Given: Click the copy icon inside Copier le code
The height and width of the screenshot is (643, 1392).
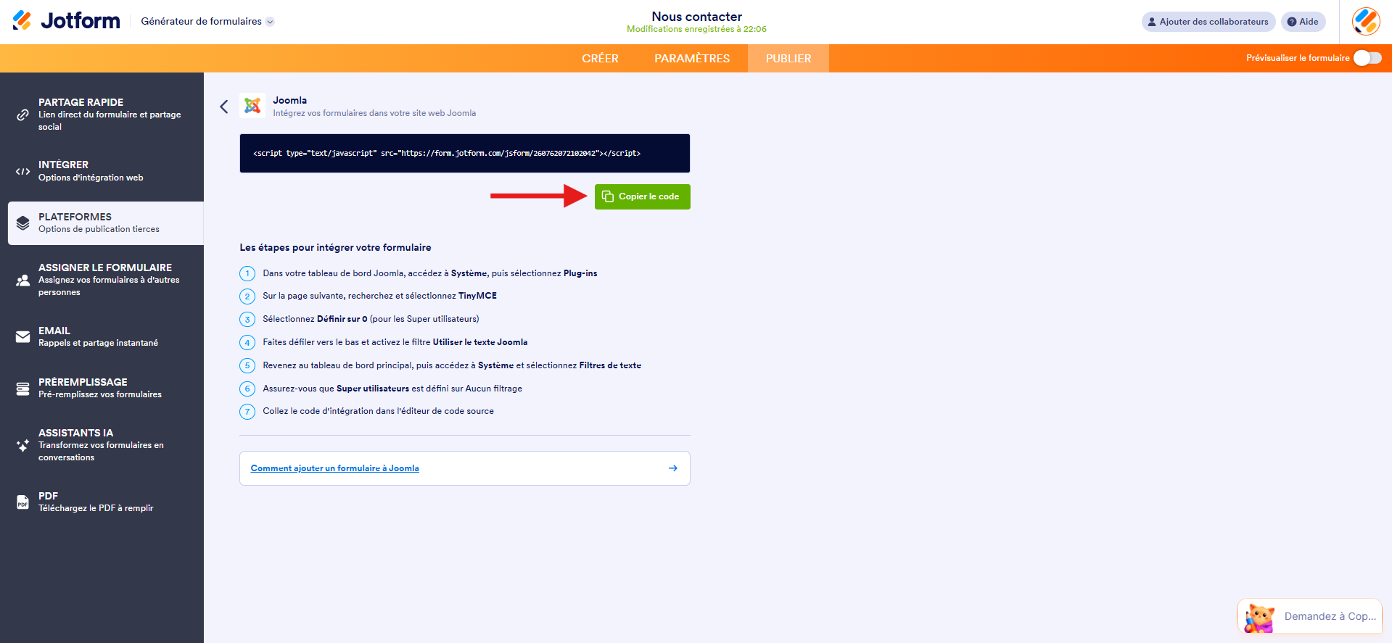Looking at the screenshot, I should [x=608, y=196].
